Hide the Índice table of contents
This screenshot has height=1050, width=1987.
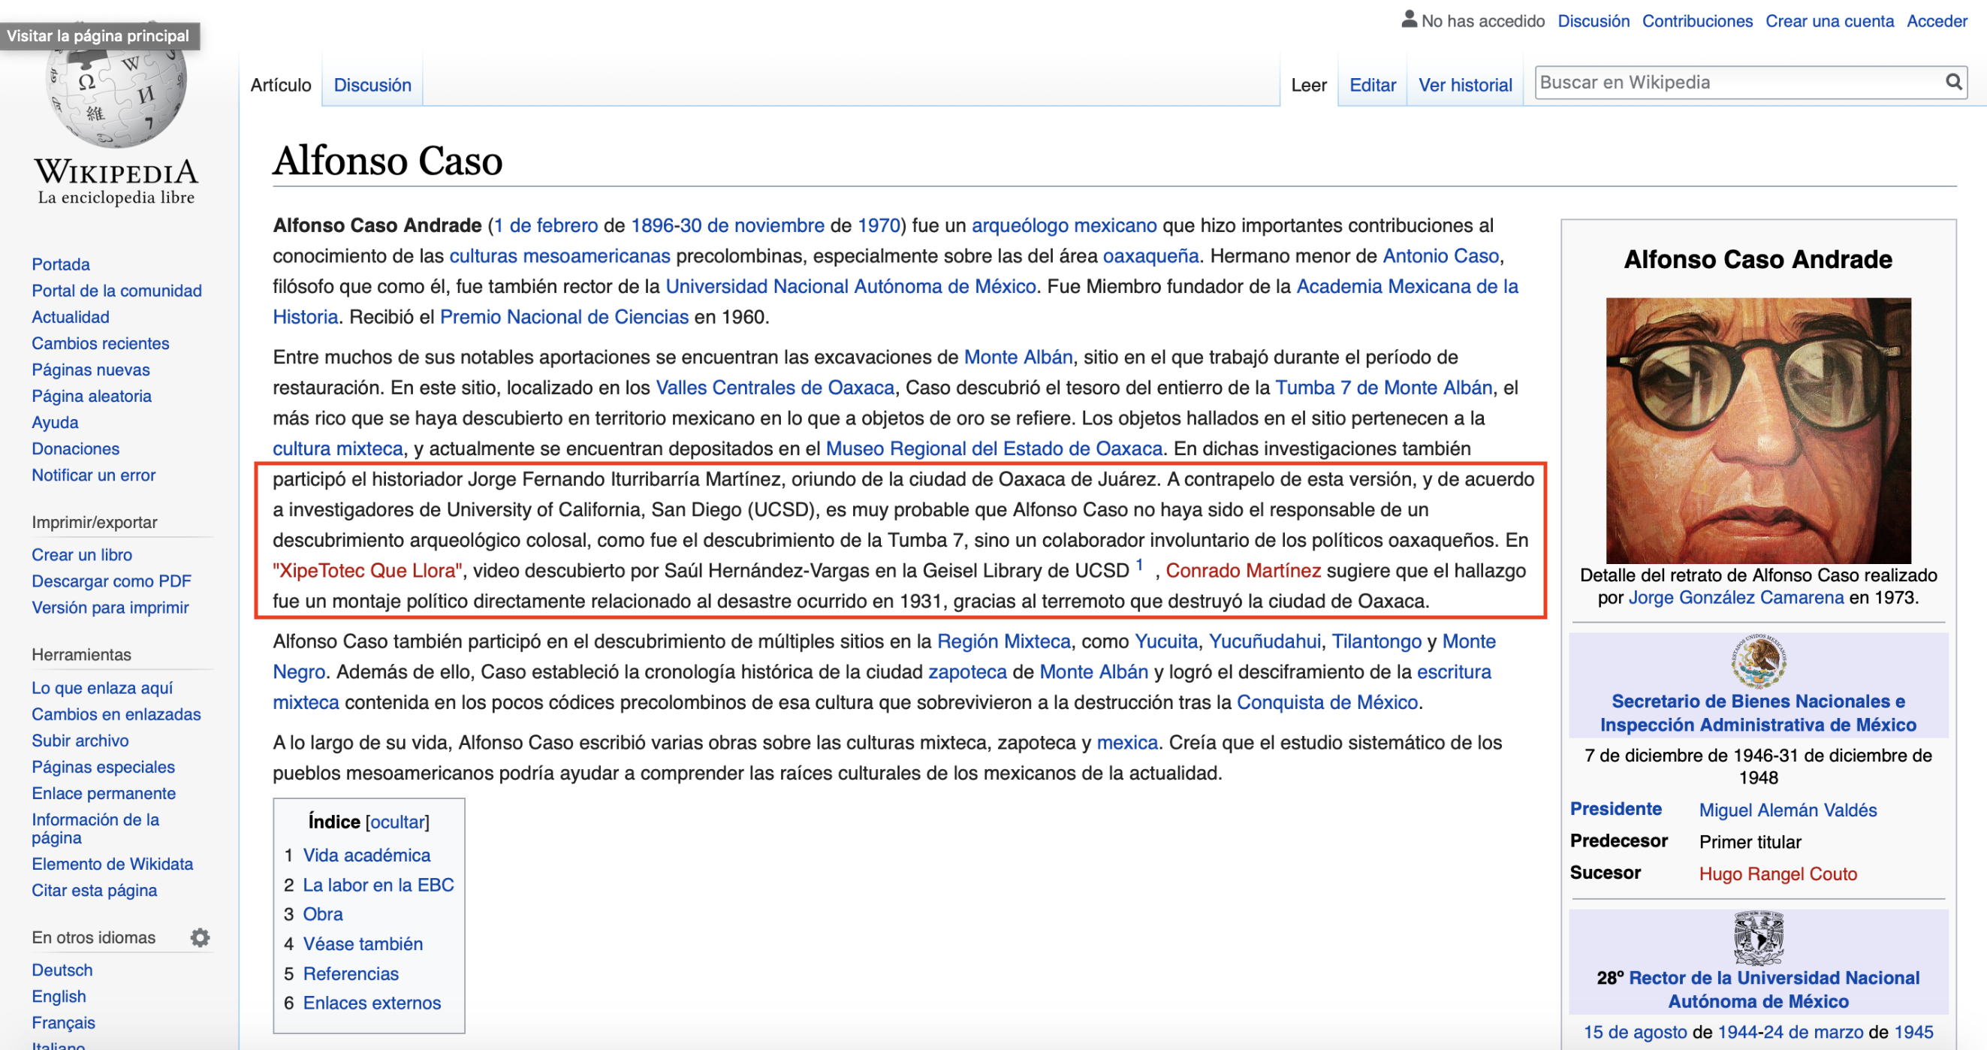tap(397, 822)
